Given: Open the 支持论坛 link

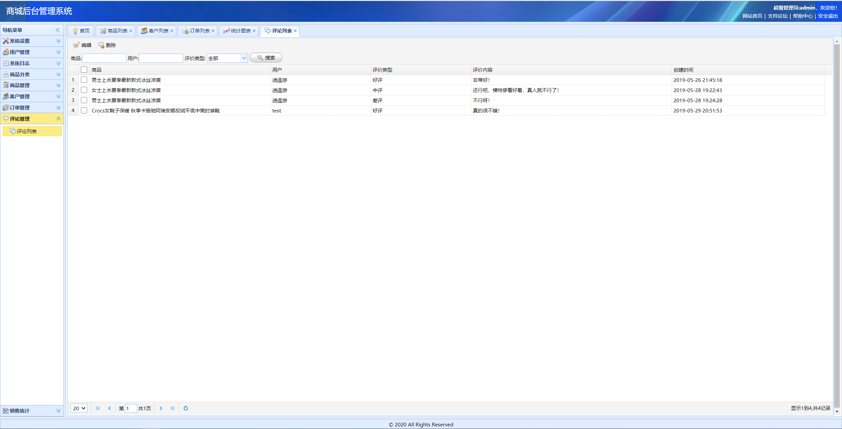Looking at the screenshot, I should point(778,16).
